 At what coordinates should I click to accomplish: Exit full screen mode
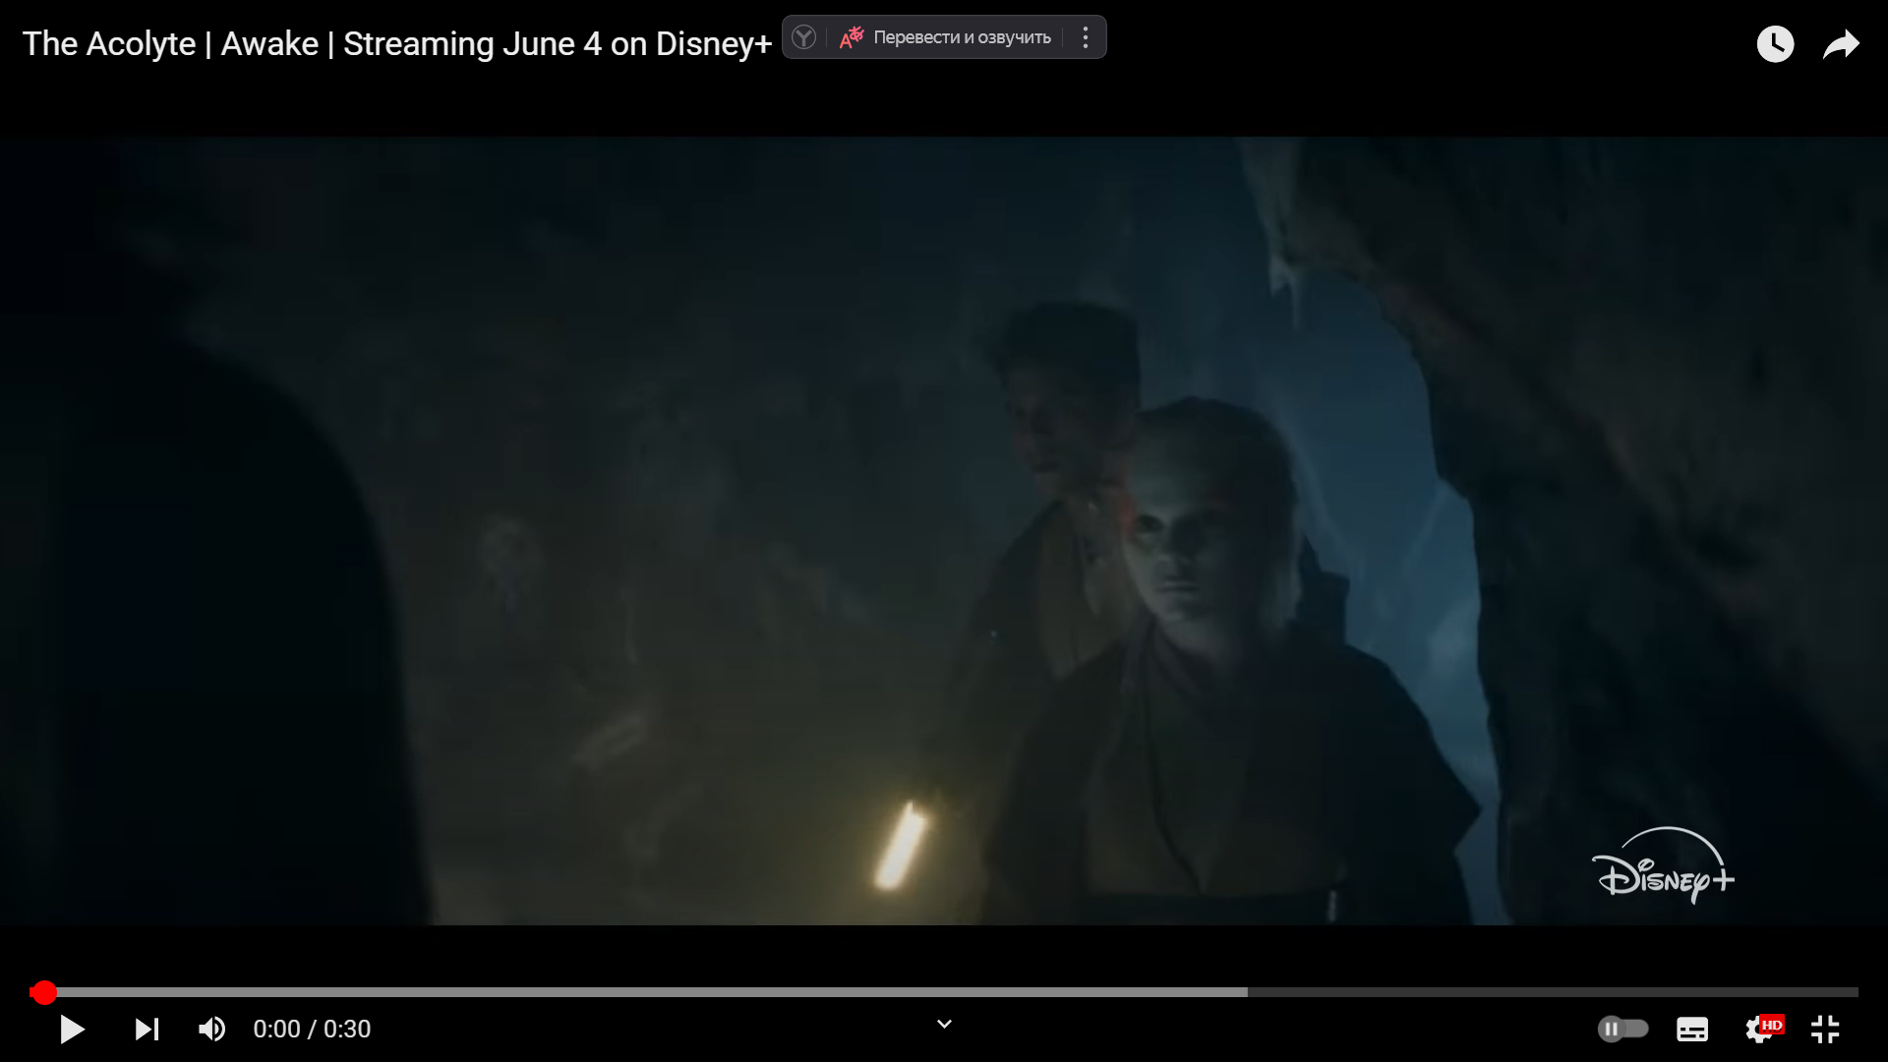click(x=1825, y=1030)
